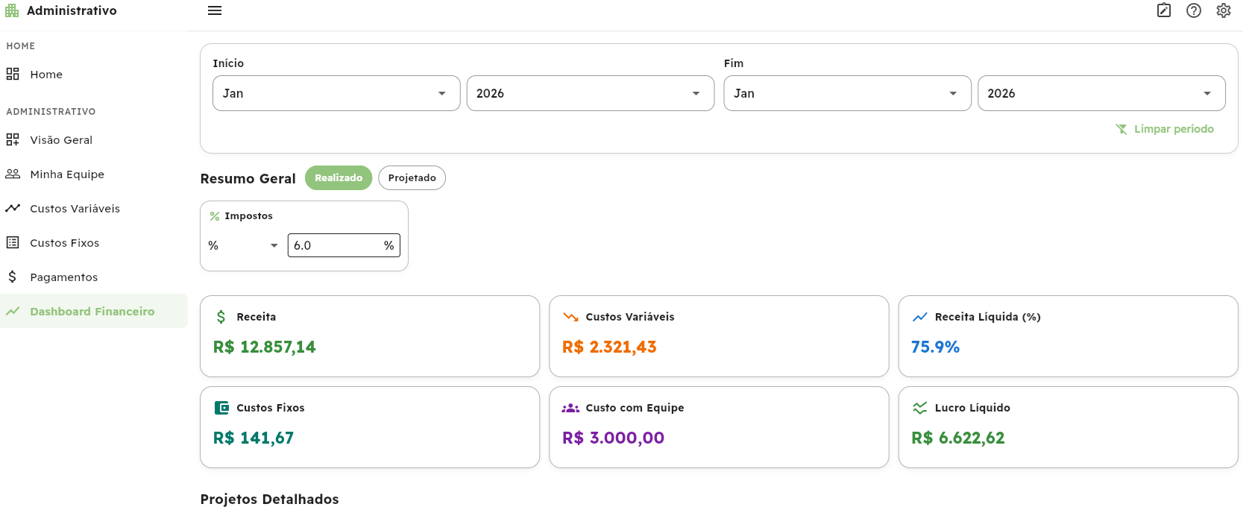Open the Fim month dropdown showing Jan
The image size is (1243, 507).
(x=847, y=93)
